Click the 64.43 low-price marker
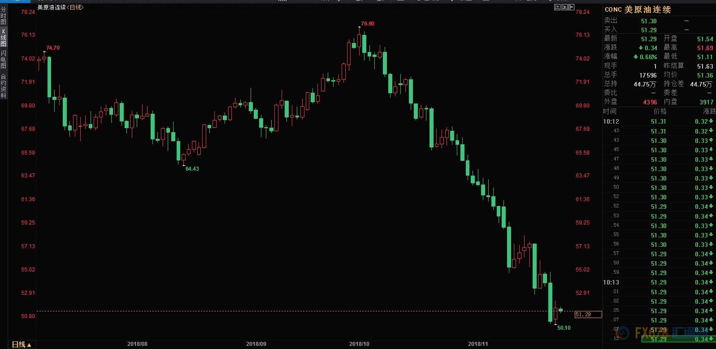716x349 pixels. pyautogui.click(x=192, y=169)
